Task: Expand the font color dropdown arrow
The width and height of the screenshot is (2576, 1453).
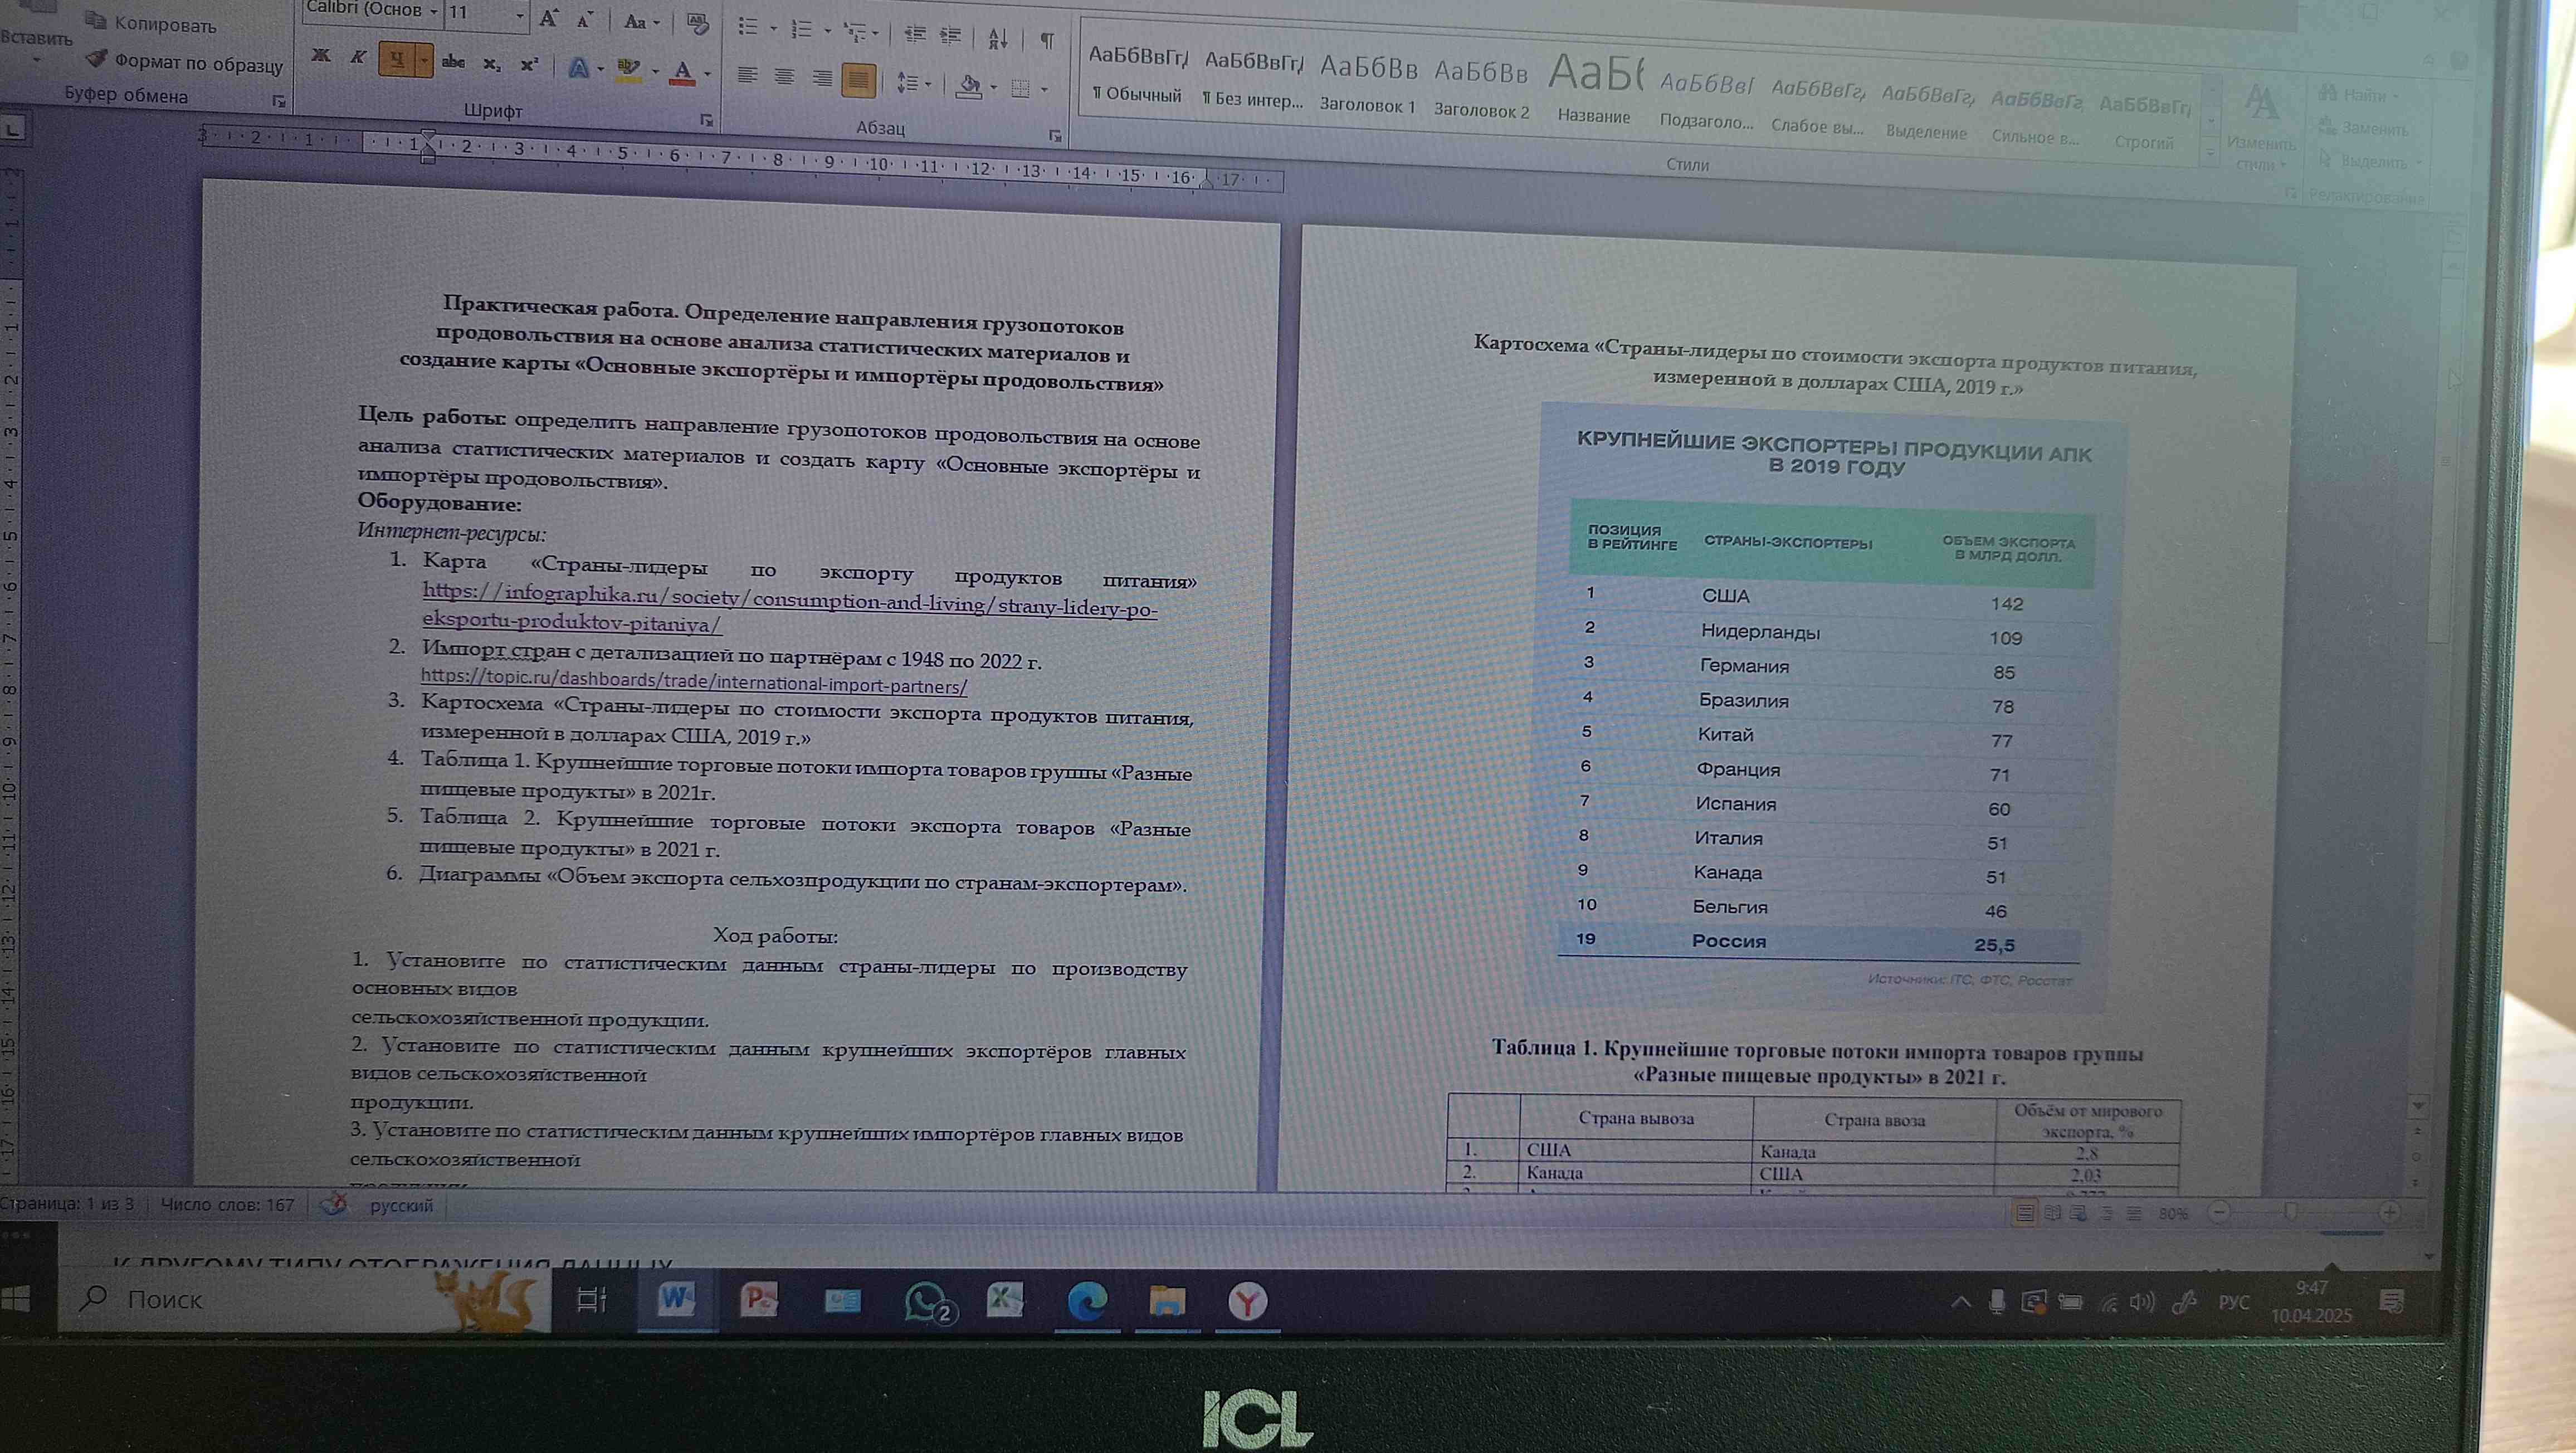Action: point(707,73)
